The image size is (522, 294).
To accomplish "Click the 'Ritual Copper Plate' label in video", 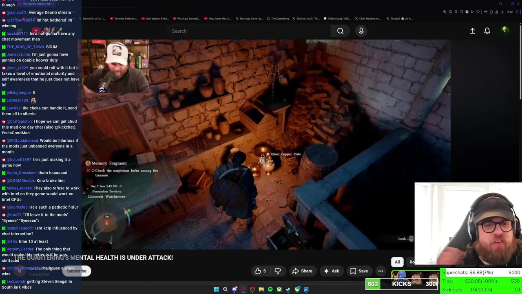I will [286, 154].
